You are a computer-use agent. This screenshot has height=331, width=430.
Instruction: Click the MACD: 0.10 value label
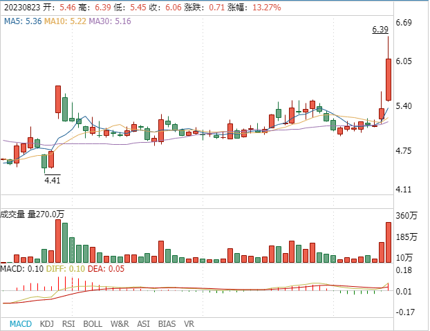(22, 269)
